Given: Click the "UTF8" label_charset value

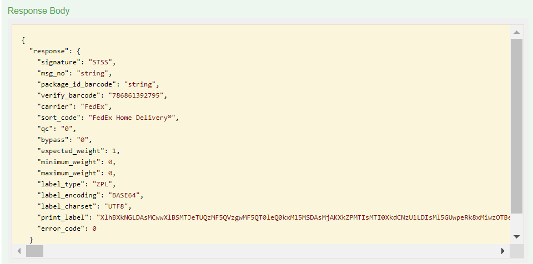Looking at the screenshot, I should (116, 206).
